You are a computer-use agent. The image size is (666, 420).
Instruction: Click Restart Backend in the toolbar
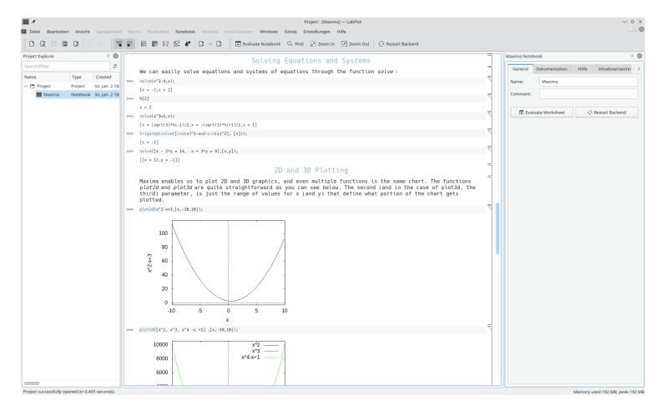pos(398,43)
